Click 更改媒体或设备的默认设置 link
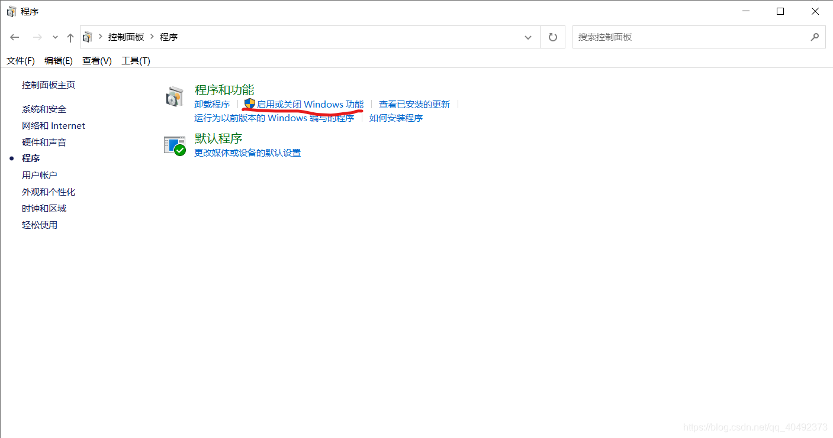This screenshot has height=438, width=833. click(247, 153)
